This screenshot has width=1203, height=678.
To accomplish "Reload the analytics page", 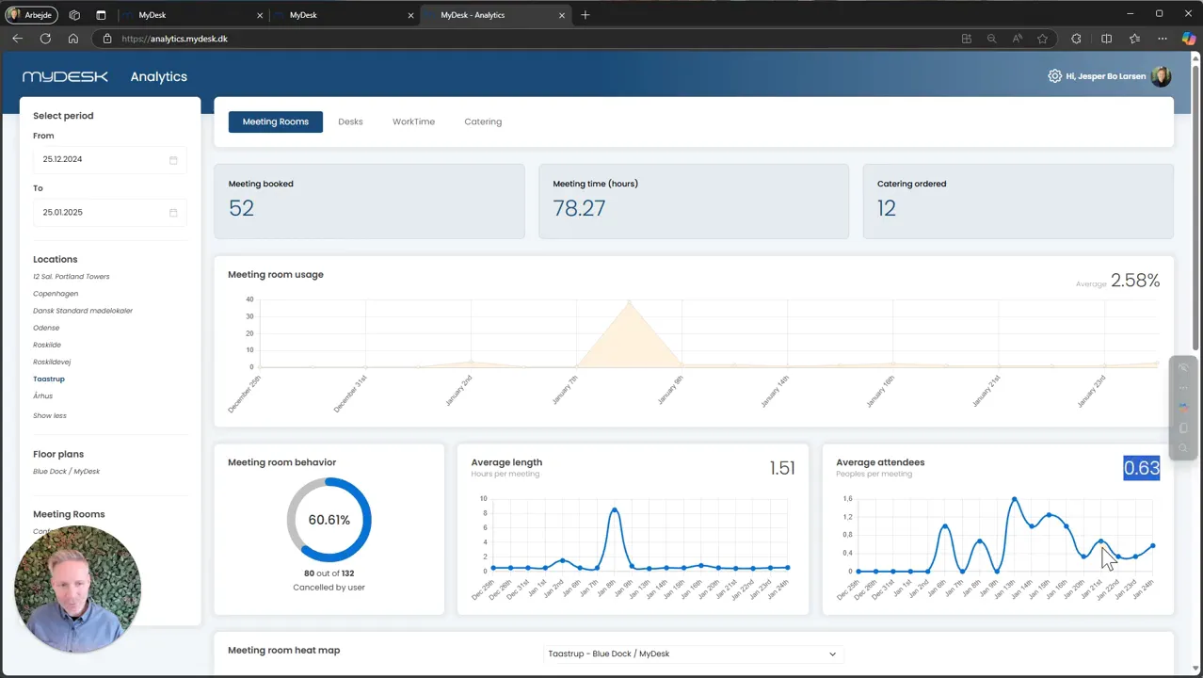I will tap(45, 39).
